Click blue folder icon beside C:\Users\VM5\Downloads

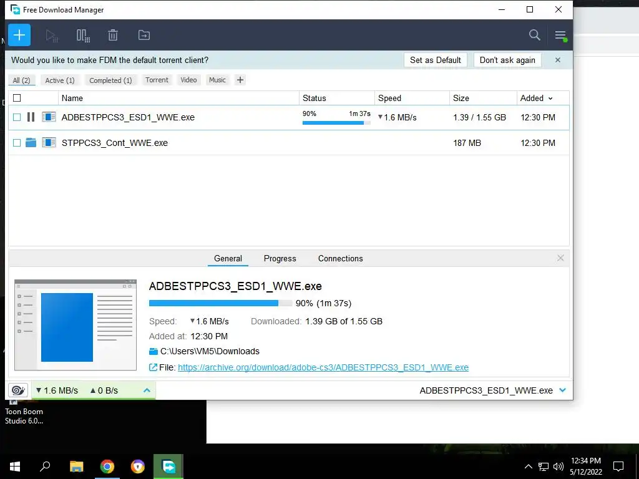tap(154, 351)
